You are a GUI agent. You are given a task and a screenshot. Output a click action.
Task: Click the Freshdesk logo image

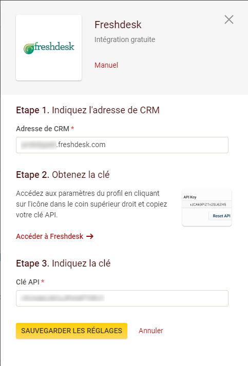point(49,48)
